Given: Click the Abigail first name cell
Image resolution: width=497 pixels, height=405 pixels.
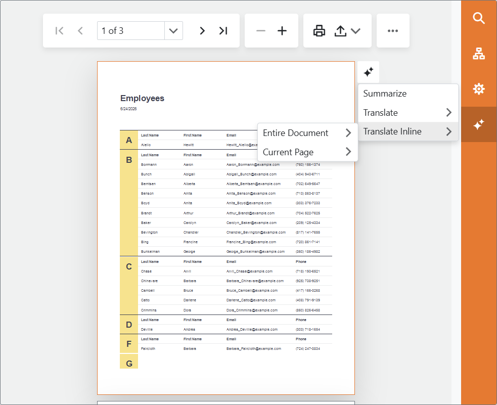Looking at the screenshot, I should (x=189, y=174).
